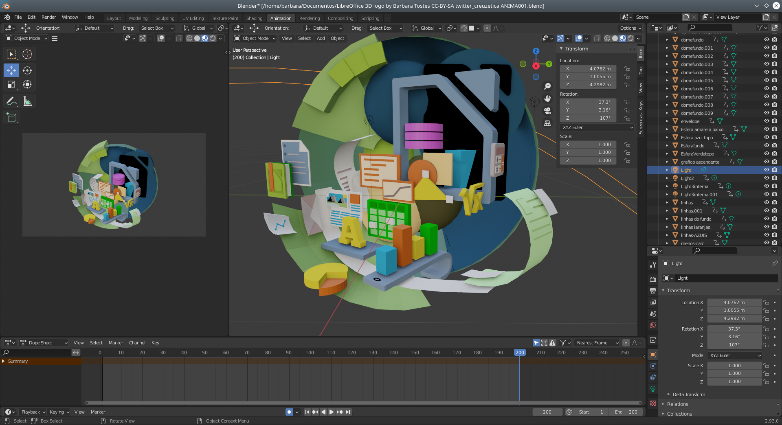This screenshot has height=425, width=782.
Task: Click the Options button in viewport header
Action: pos(630,28)
